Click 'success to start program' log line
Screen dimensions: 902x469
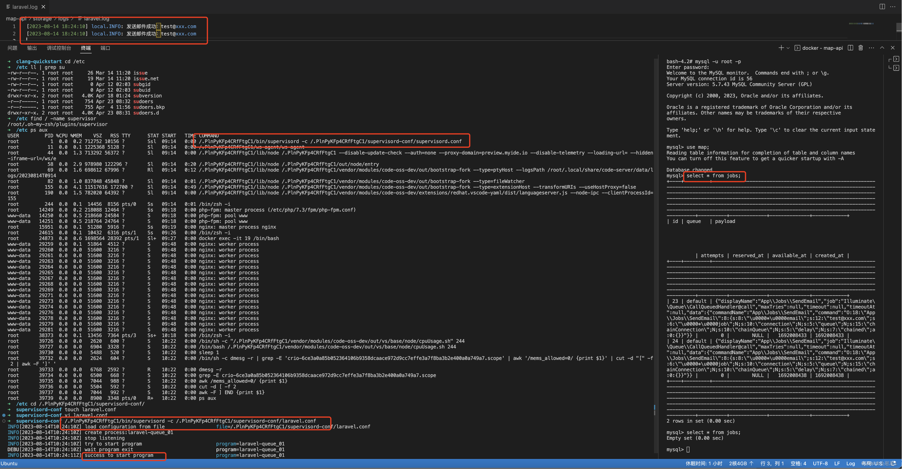pyautogui.click(x=119, y=455)
